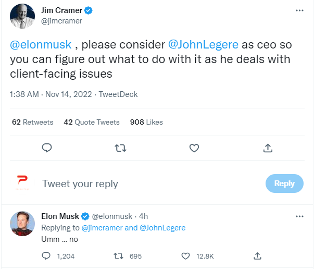The image size is (314, 269).
Task: Open more options on Elon Musk's reply
Action: pyautogui.click(x=299, y=216)
